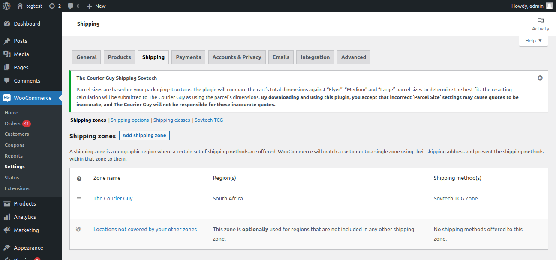Click the Posts pin icon

(x=7, y=41)
